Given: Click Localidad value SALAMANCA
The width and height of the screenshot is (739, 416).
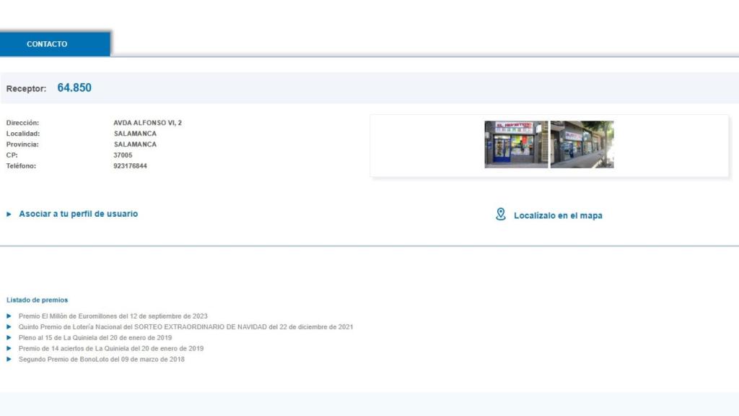Looking at the screenshot, I should pos(135,134).
